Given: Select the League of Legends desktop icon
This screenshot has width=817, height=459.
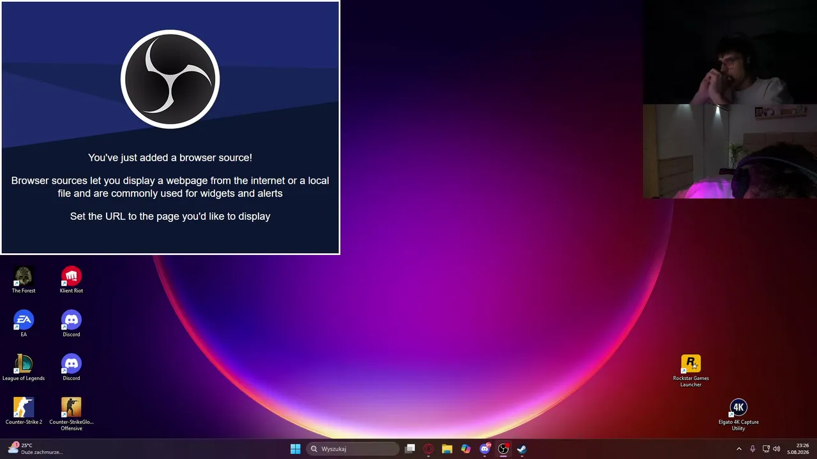Looking at the screenshot, I should (x=24, y=368).
